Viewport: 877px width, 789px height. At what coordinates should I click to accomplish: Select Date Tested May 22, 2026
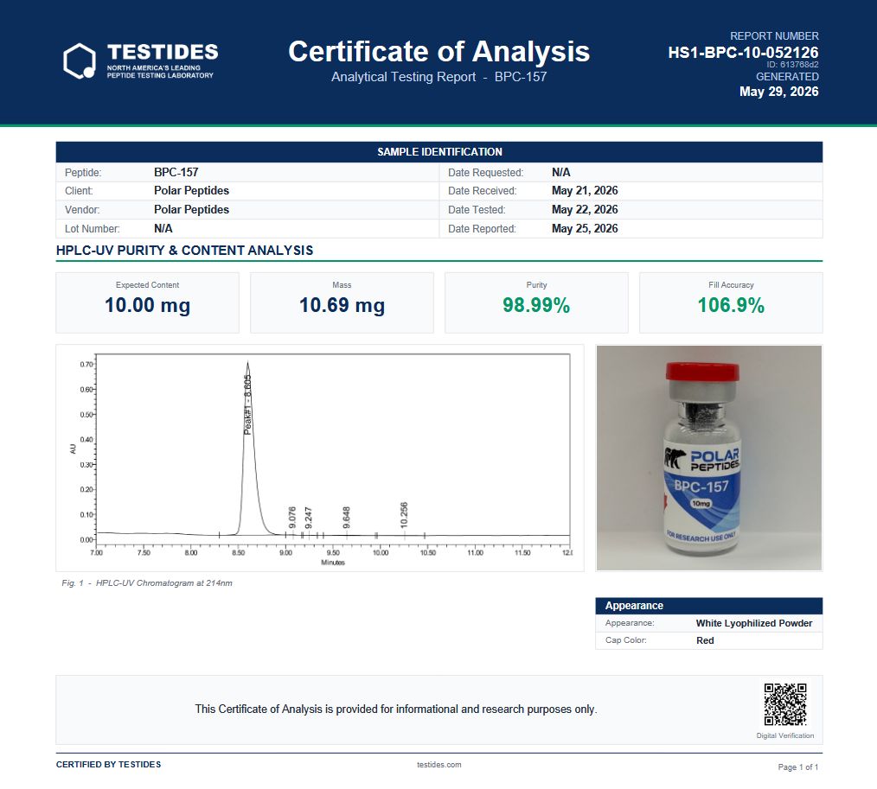pyautogui.click(x=585, y=209)
